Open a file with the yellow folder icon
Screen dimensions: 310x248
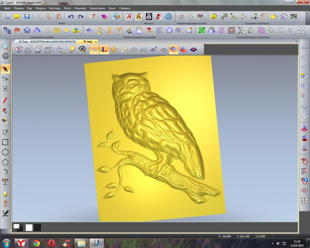point(17,17)
